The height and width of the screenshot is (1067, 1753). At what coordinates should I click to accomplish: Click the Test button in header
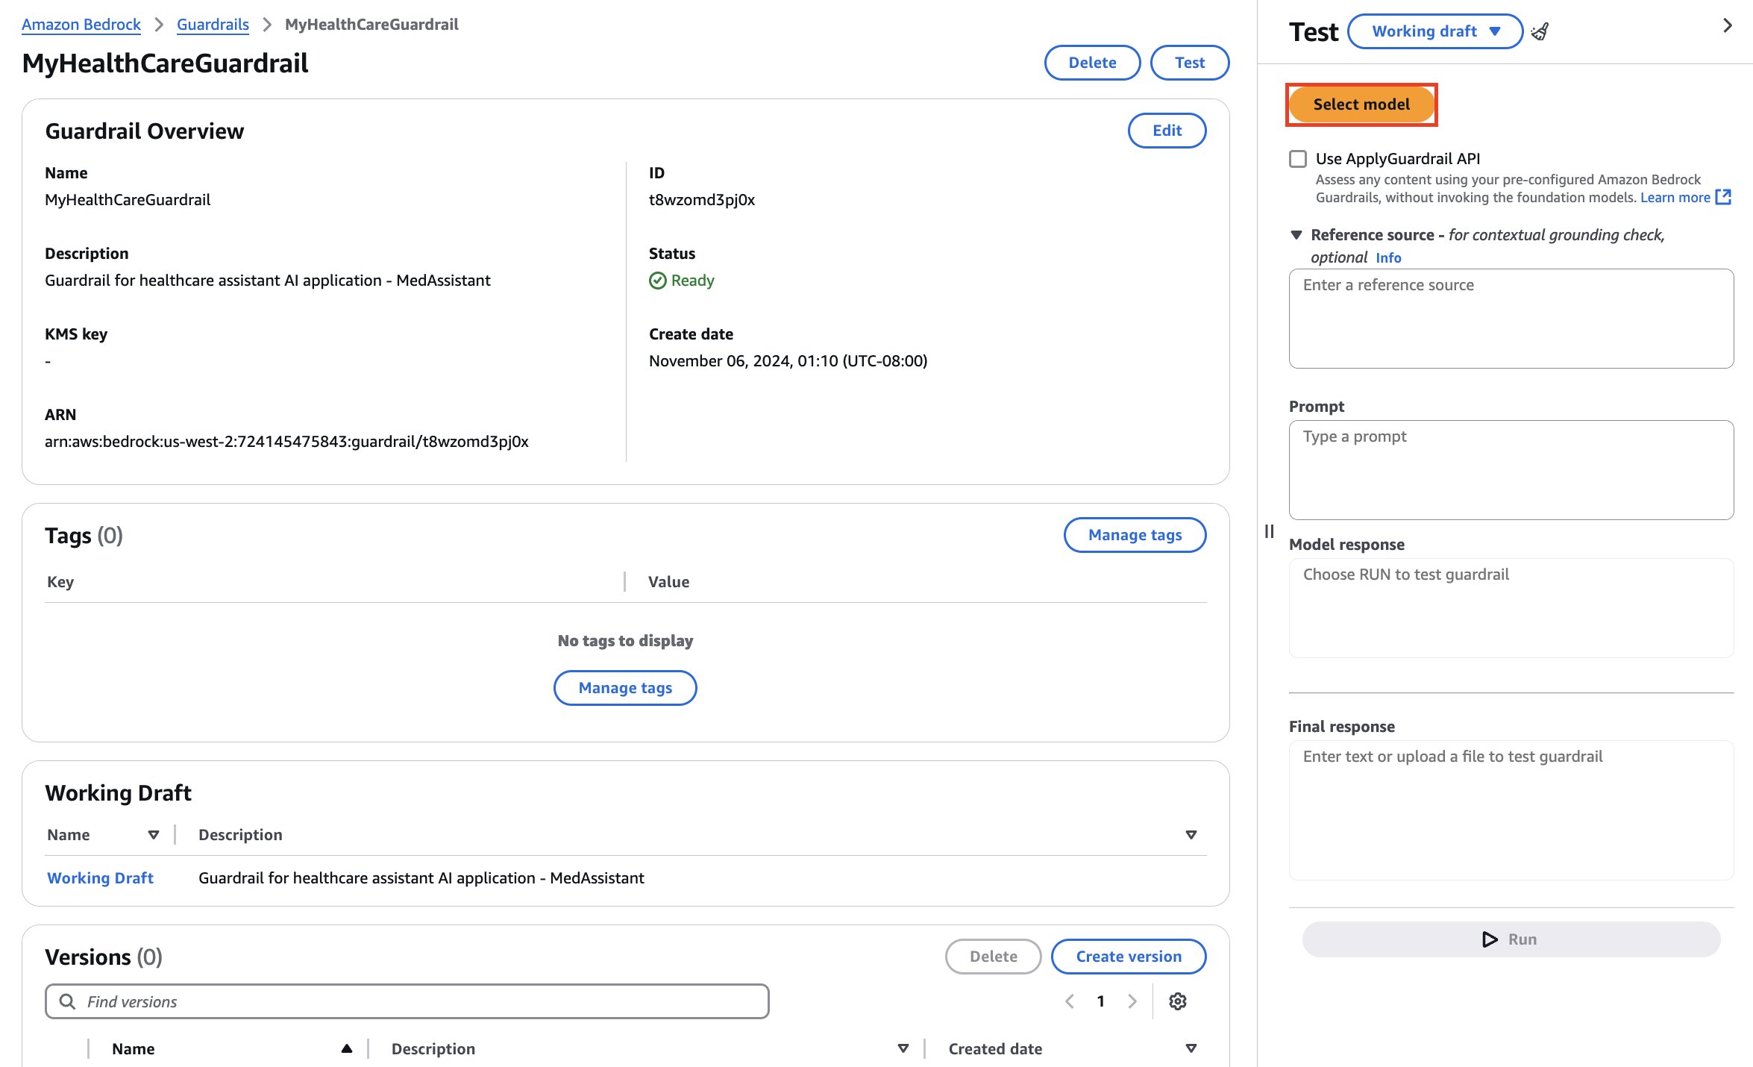[x=1190, y=63]
